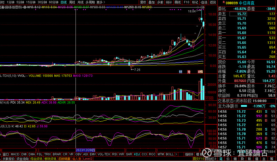Click the boxed 卖五 price 15.72

[238, 14]
